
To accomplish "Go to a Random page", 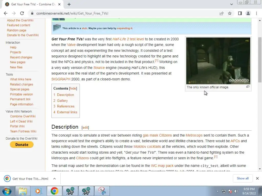I will 17,30.
